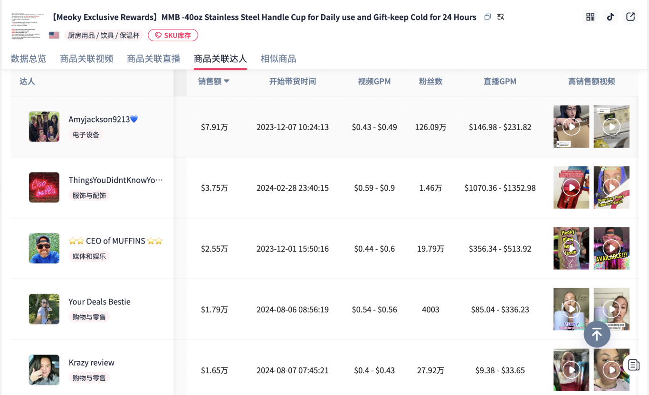Viewport: 649px width, 395px height.
Task: Open Krazy review avatar
Action: tap(44, 370)
